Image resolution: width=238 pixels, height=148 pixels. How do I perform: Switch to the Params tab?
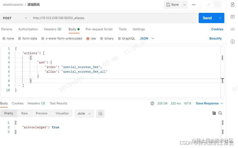7,29
